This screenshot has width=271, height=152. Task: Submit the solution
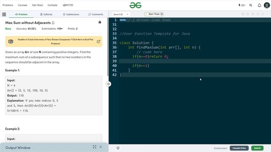[x=257, y=148]
